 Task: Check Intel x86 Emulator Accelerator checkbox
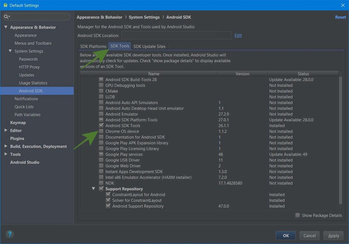(101, 177)
